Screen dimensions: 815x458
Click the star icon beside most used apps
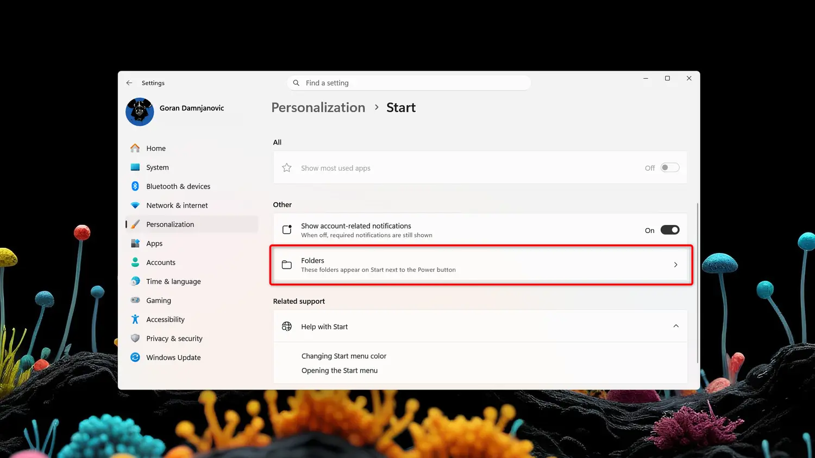click(287, 168)
